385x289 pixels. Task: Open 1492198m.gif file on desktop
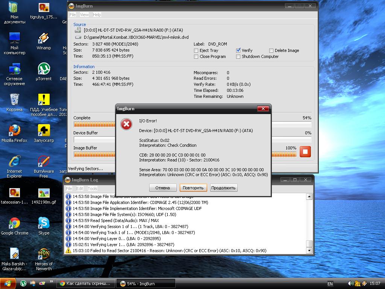(44, 196)
